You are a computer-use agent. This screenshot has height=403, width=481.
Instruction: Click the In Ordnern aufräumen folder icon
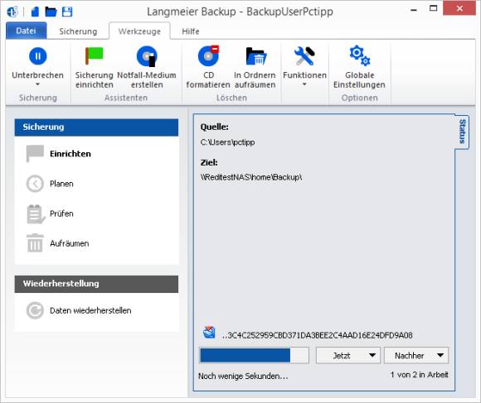coord(255,56)
